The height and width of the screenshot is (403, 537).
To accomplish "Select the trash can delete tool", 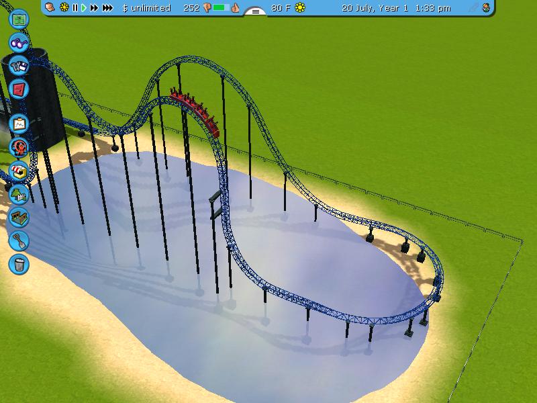I will pos(19,264).
